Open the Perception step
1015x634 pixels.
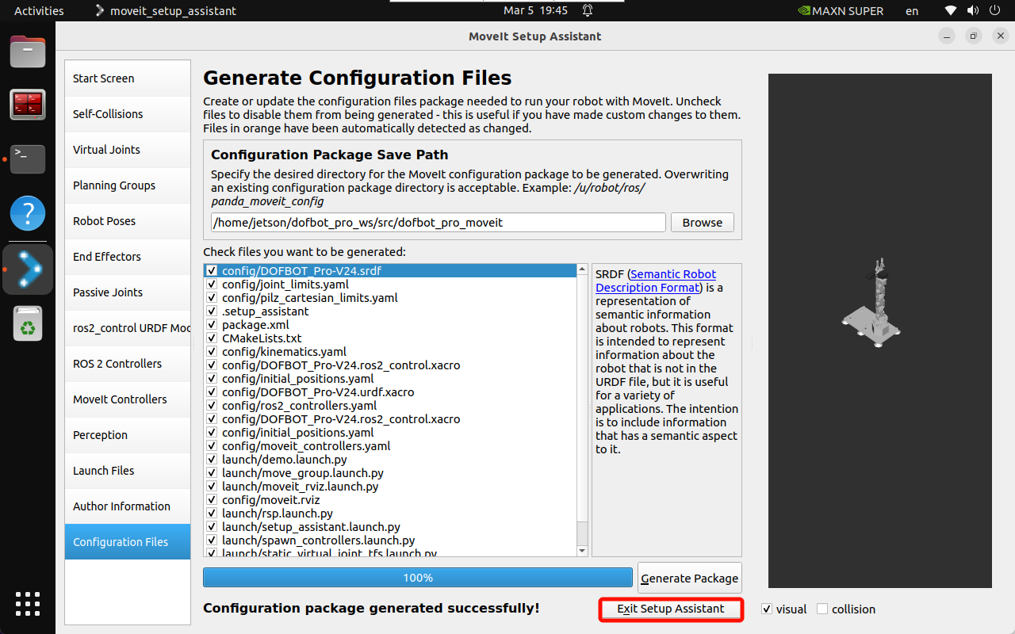pyautogui.click(x=128, y=435)
